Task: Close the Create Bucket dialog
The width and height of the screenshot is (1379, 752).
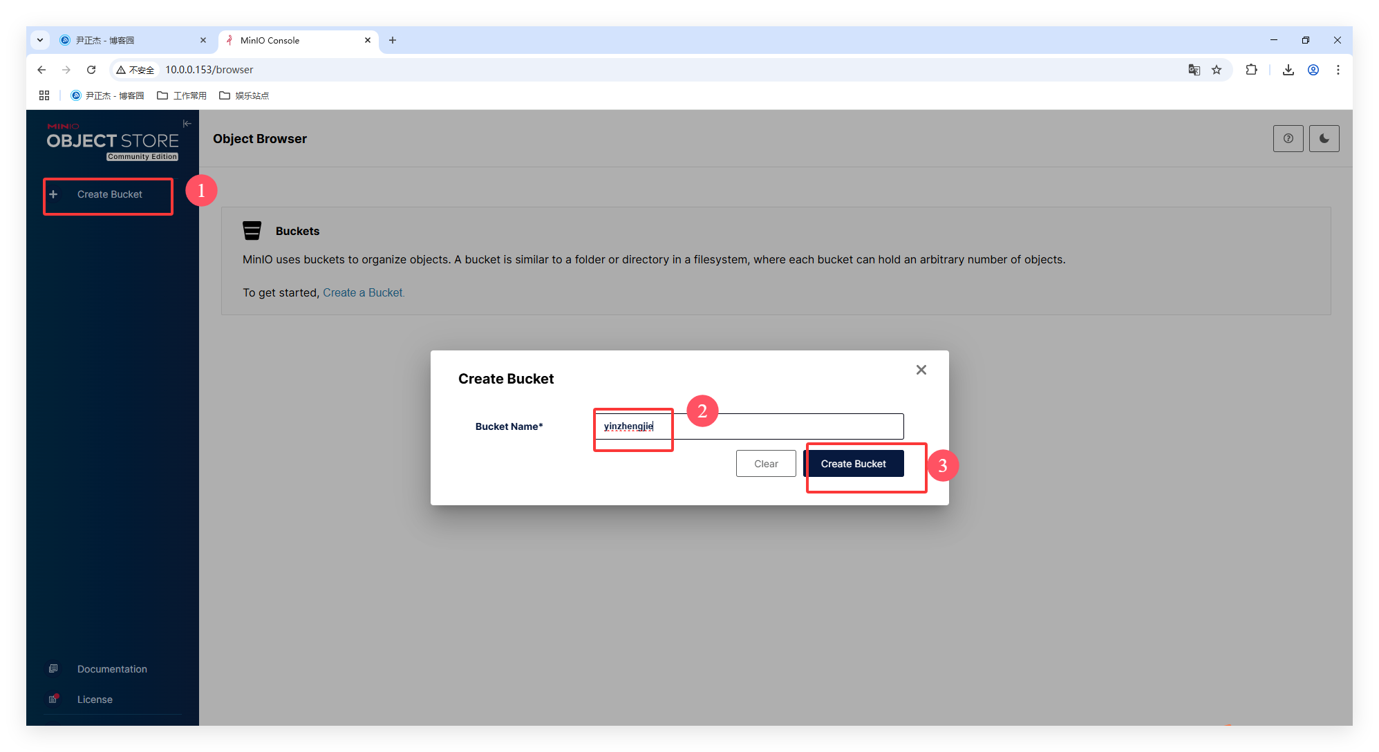Action: (x=921, y=370)
